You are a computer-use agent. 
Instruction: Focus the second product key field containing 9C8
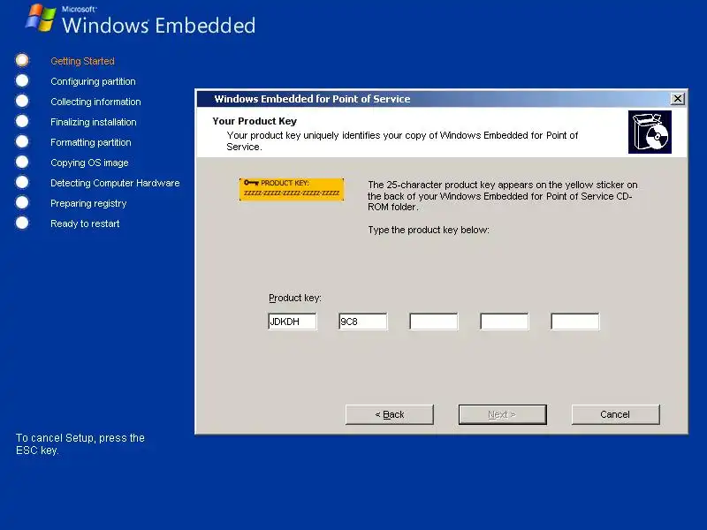363,322
